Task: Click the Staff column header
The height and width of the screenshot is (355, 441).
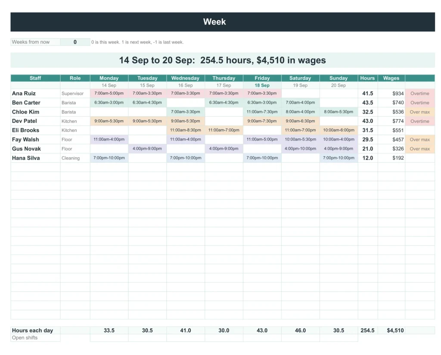Action: pyautogui.click(x=35, y=78)
